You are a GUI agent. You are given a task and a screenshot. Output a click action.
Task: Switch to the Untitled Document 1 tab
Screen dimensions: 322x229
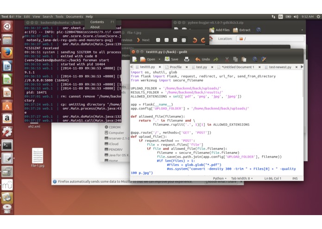pos(238,67)
